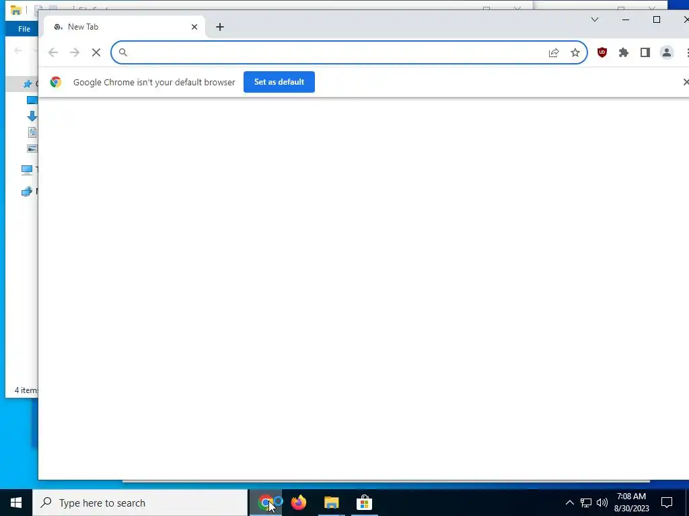
Task: Click the Share this page icon
Action: point(554,52)
